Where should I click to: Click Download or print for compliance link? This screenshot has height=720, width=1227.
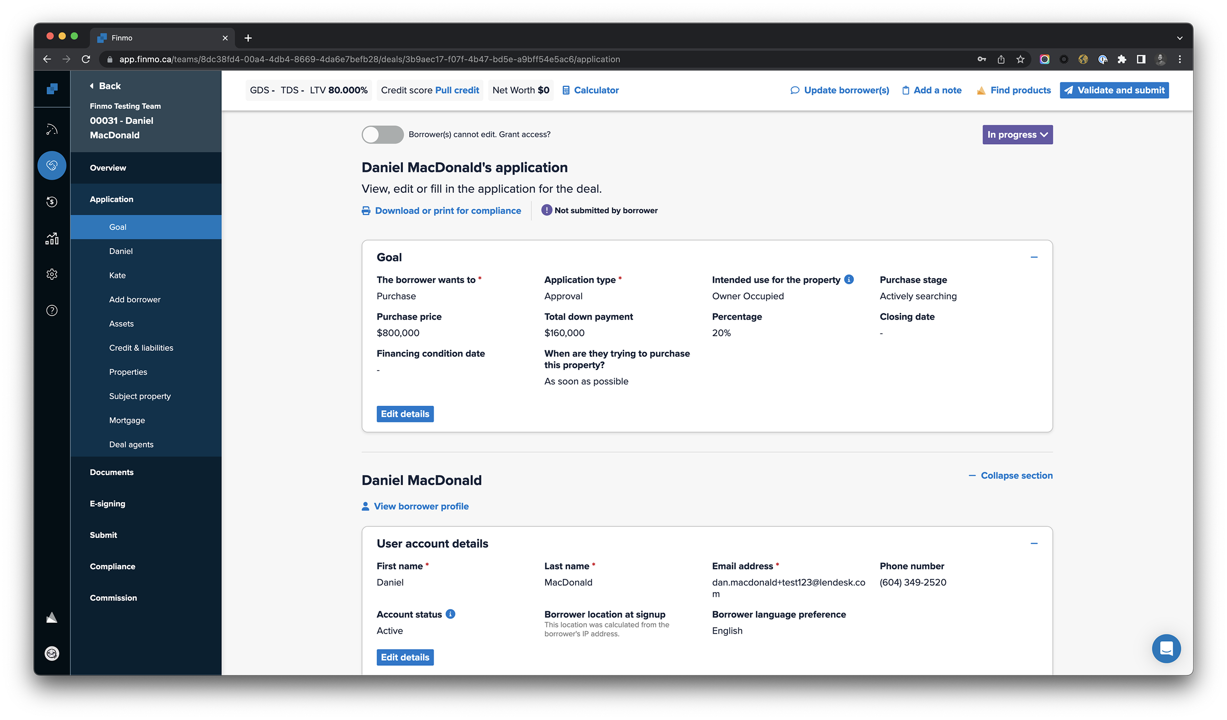(447, 211)
